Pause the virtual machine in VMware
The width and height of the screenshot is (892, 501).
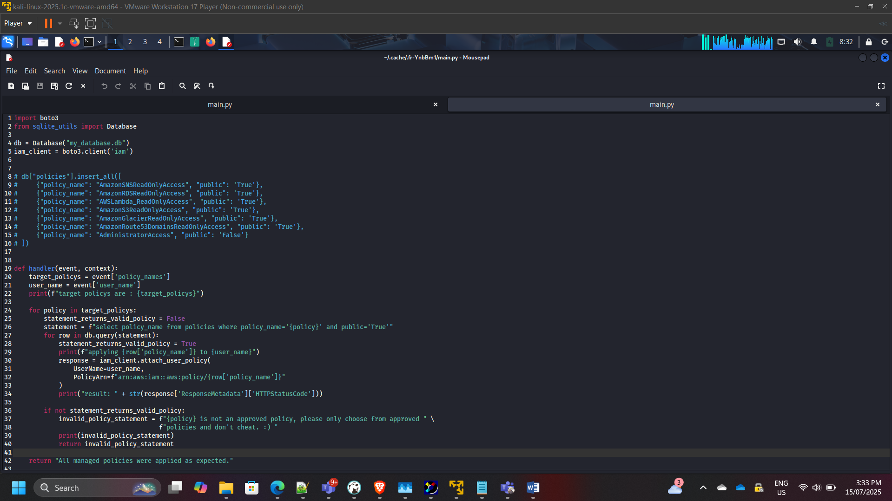tap(48, 23)
